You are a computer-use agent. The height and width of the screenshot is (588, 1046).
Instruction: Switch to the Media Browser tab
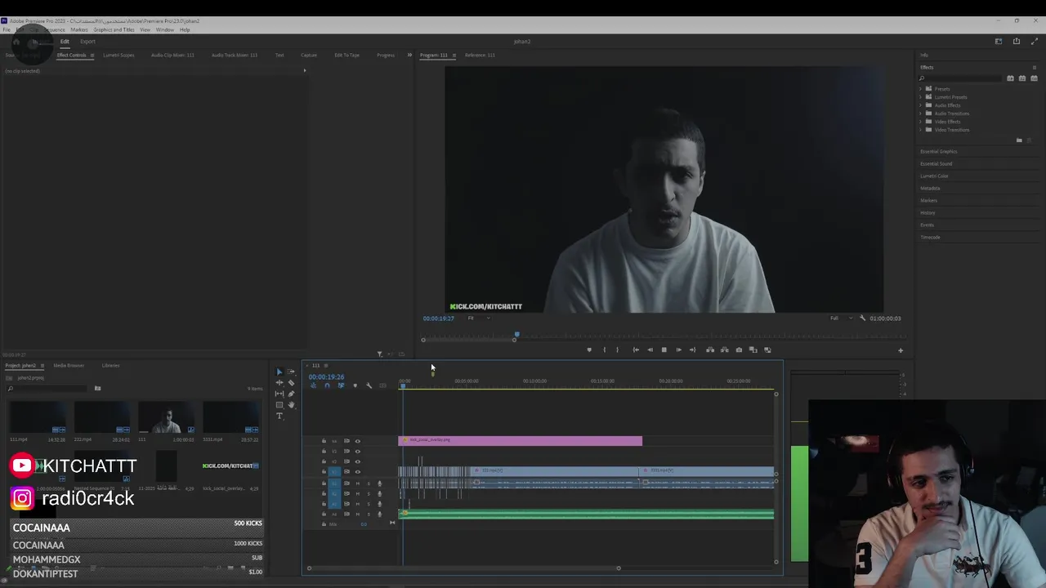69,365
